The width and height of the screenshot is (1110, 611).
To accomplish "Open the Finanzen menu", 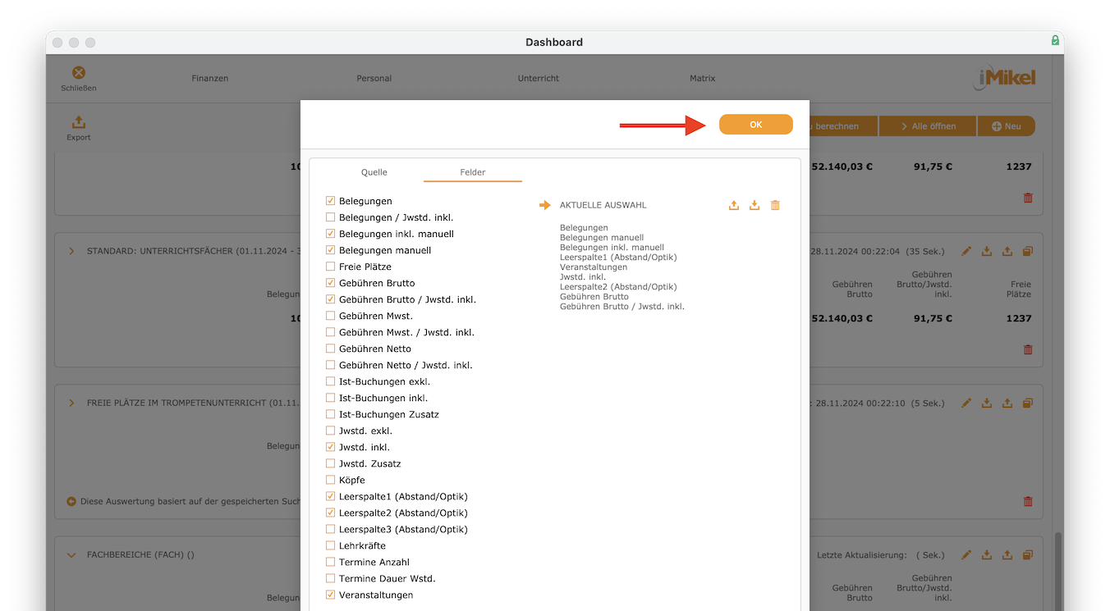I will (210, 78).
